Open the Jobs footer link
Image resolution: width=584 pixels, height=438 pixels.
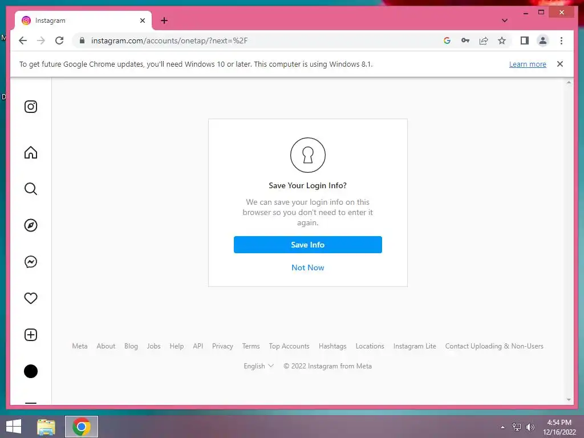pos(153,346)
